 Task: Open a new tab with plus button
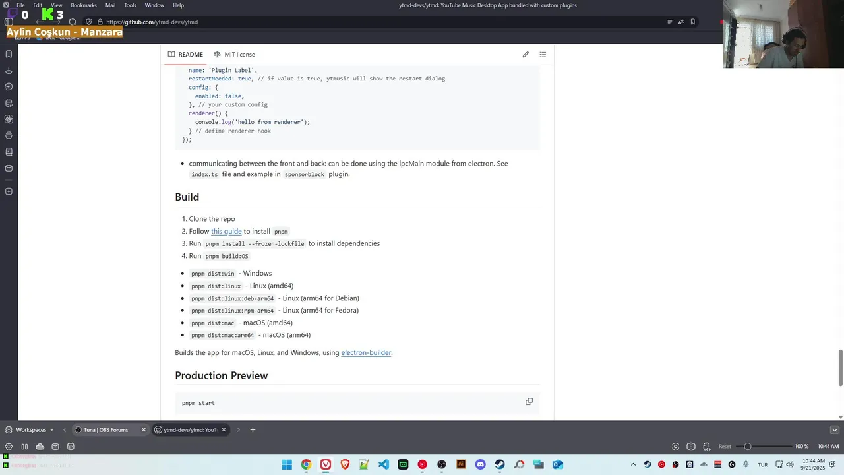(x=253, y=430)
